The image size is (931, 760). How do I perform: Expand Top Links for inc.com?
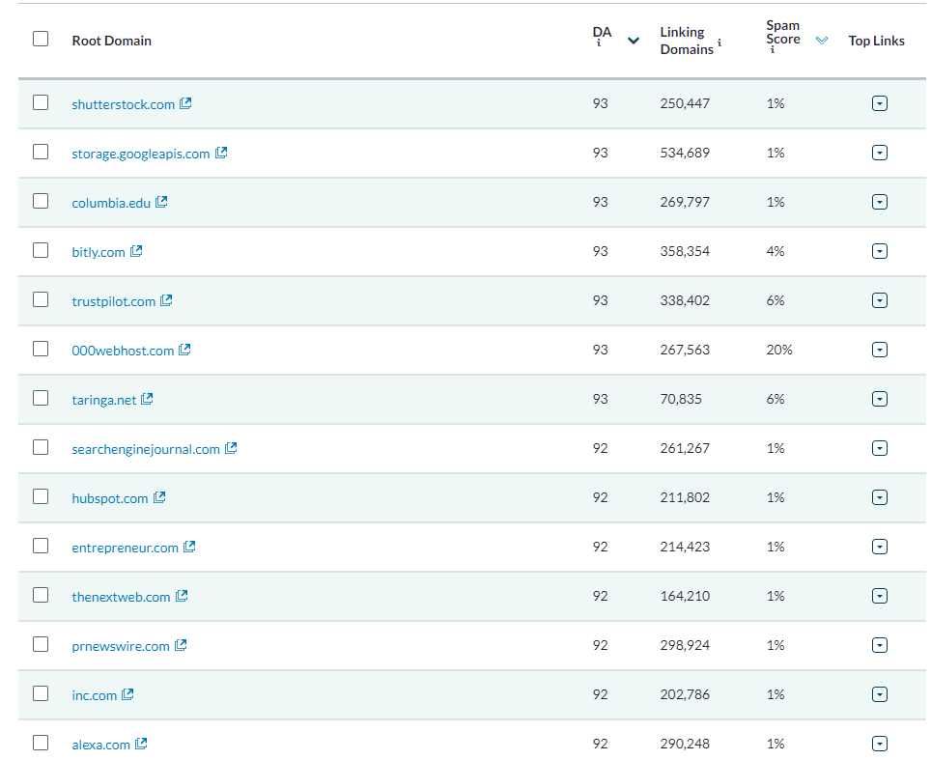click(x=880, y=694)
